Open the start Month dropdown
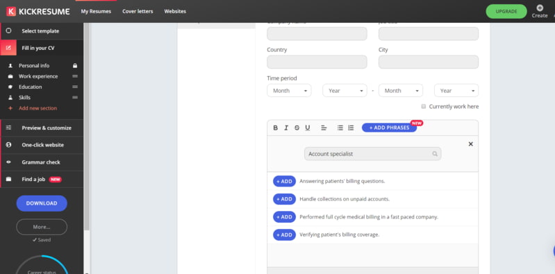The width and height of the screenshot is (555, 274). pos(289,90)
